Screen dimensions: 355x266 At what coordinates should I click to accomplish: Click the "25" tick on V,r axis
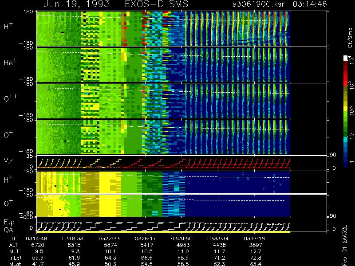[x=30, y=156]
